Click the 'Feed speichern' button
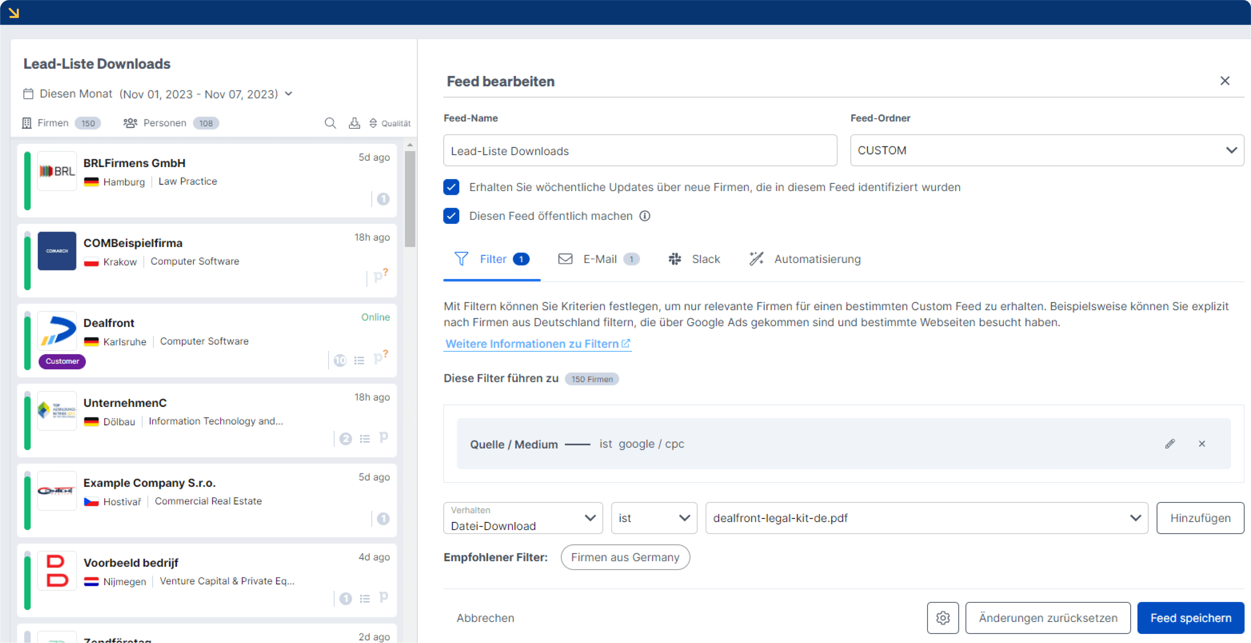 click(x=1190, y=618)
